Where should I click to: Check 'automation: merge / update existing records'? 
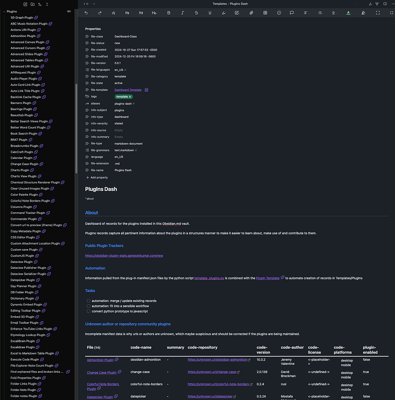(88, 301)
